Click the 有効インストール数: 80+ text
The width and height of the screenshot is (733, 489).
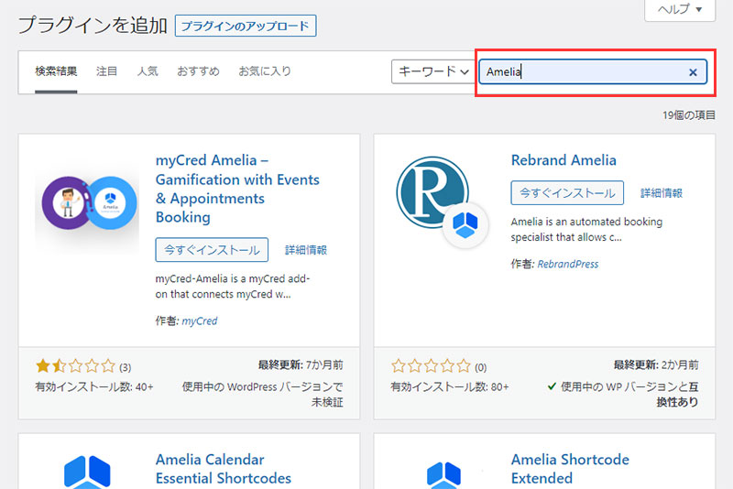click(x=450, y=386)
